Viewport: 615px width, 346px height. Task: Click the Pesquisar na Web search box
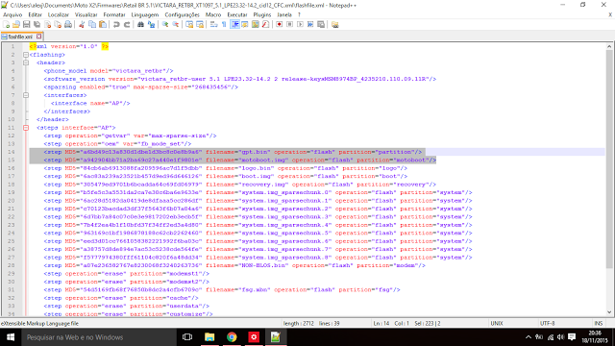click(98, 337)
